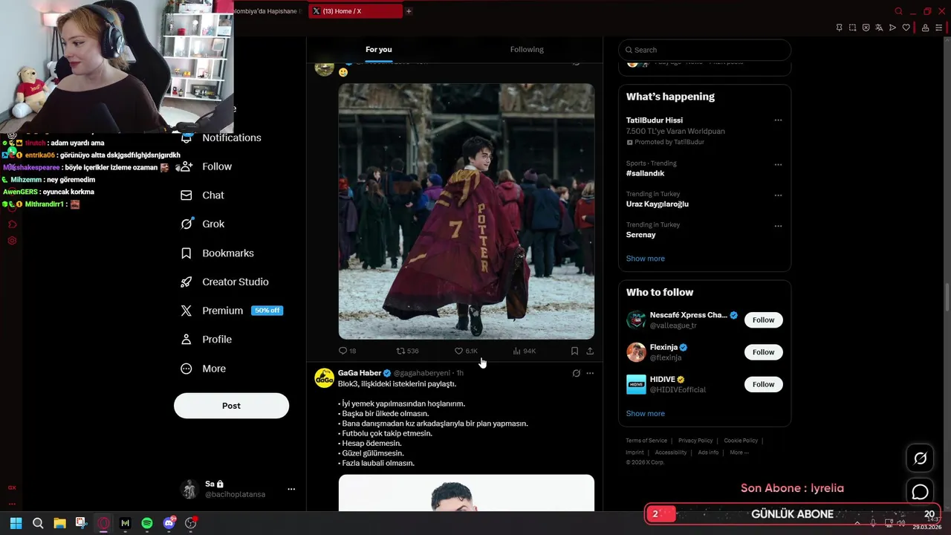Viewport: 951px width, 535px height.
Task: Click the Post button
Action: pyautogui.click(x=231, y=406)
